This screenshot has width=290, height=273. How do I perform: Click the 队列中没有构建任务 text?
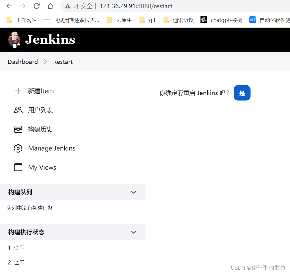click(x=29, y=208)
